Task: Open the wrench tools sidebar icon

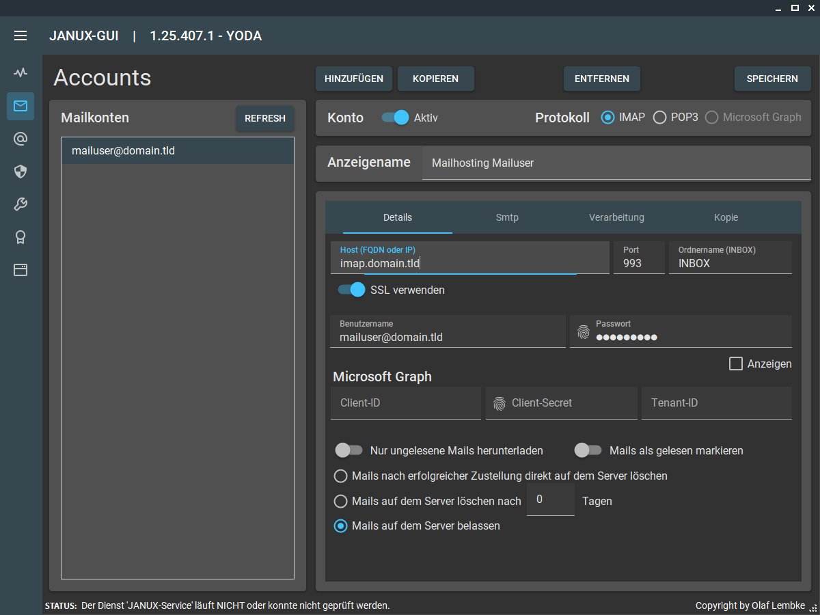Action: pos(20,204)
